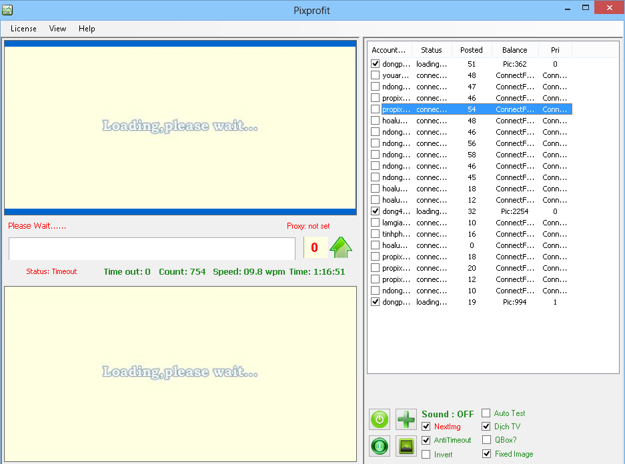Image resolution: width=625 pixels, height=464 pixels.
Task: Click the Pixprofit app icon in title bar
Action: (7, 9)
